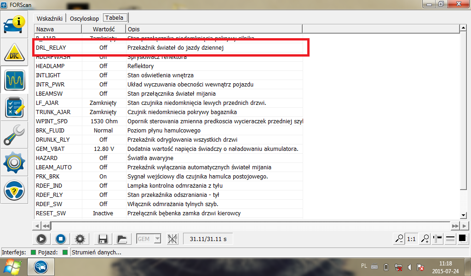Open the gear configuration section
The image size is (471, 276).
click(14, 162)
